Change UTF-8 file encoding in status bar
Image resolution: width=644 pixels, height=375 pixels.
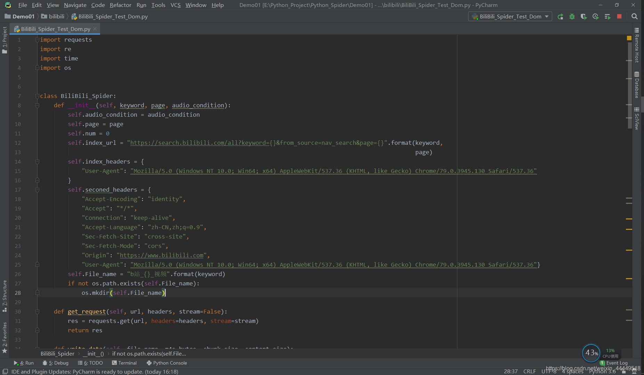point(548,372)
